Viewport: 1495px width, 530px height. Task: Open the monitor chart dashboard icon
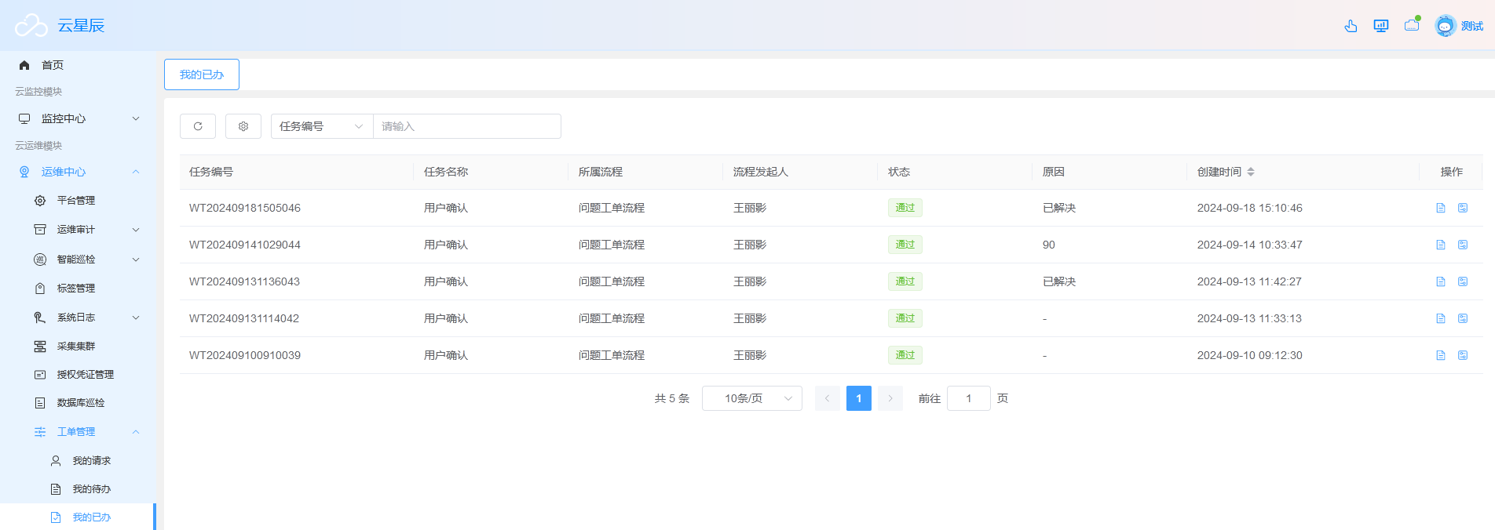pyautogui.click(x=1381, y=26)
